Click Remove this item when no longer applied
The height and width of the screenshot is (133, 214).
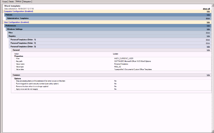click(x=32, y=86)
